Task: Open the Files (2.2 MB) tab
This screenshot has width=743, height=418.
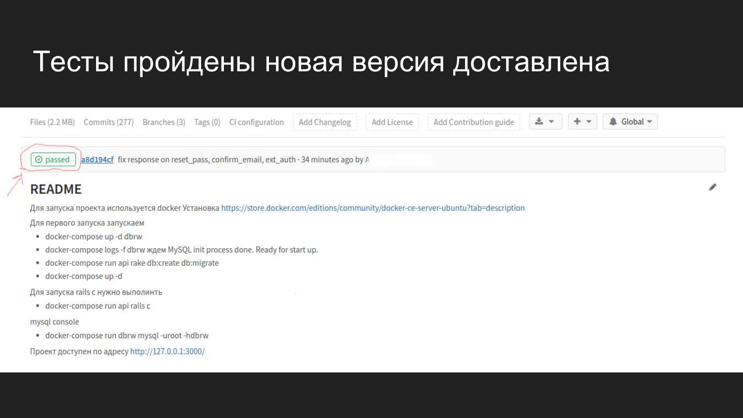Action: 52,122
